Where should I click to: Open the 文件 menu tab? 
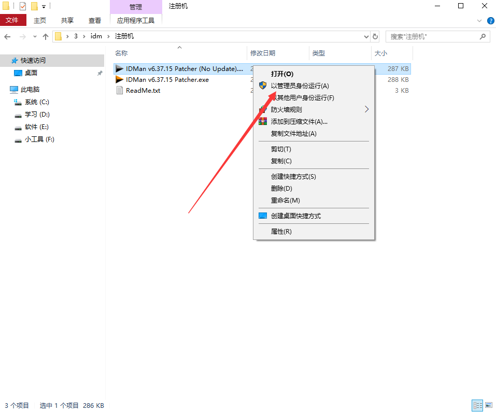(x=13, y=20)
